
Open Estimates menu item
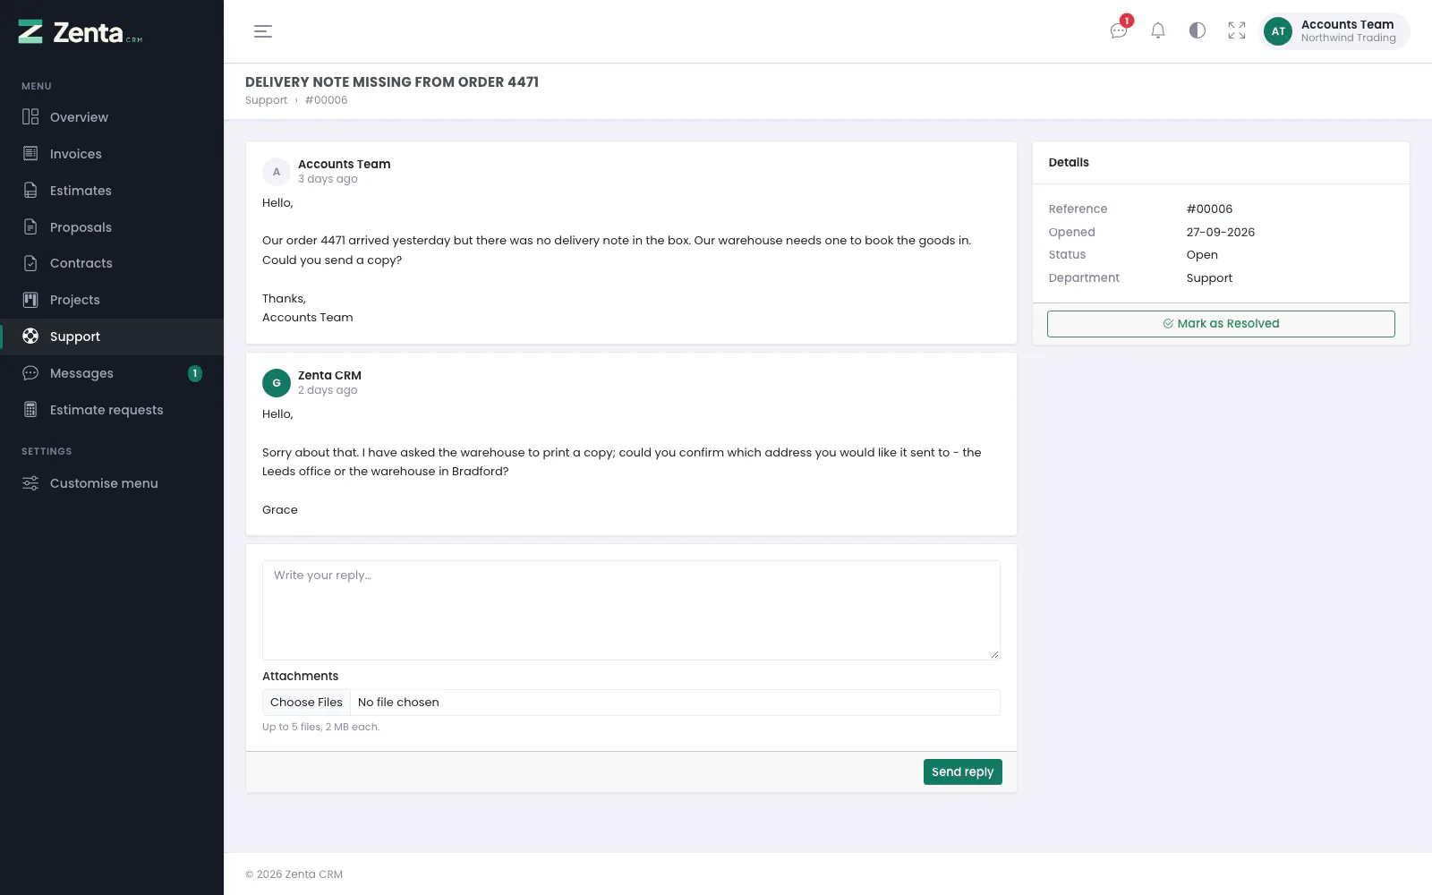[x=112, y=191]
